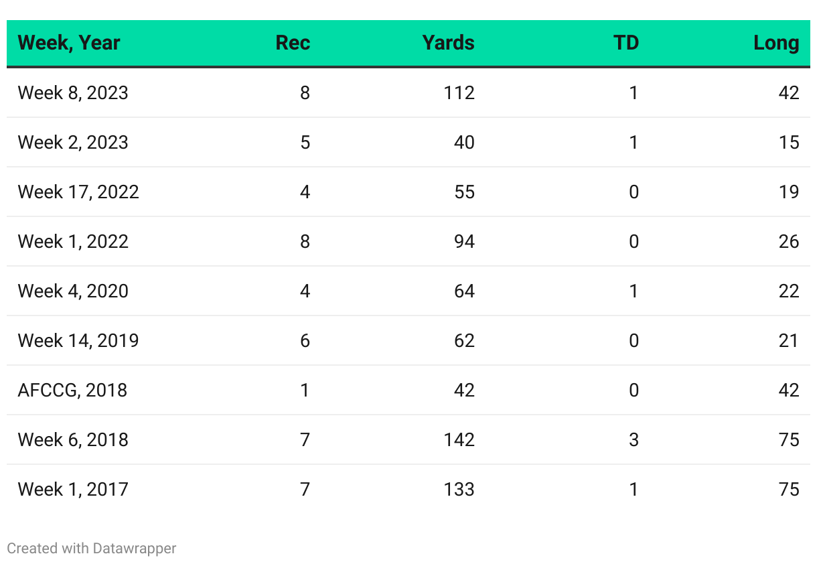The height and width of the screenshot is (564, 817).
Task: Sort by the Rec column header
Action: (x=293, y=43)
